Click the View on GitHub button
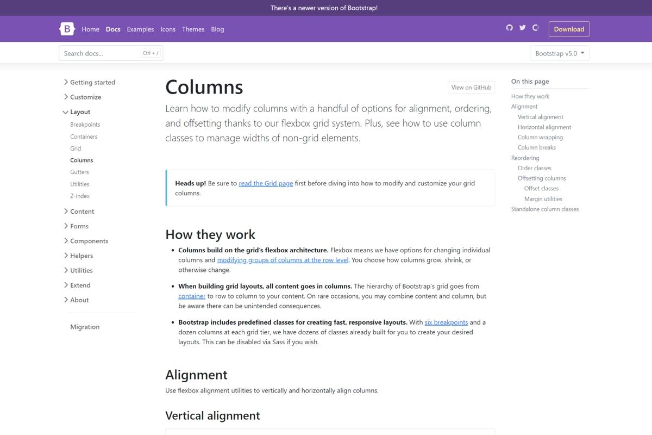652x435 pixels. pyautogui.click(x=471, y=87)
